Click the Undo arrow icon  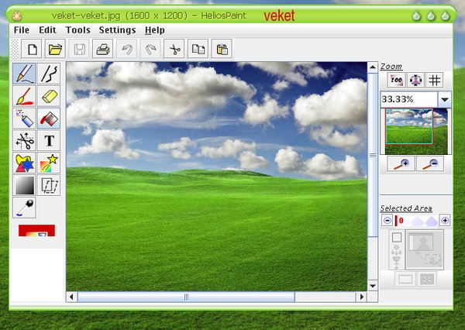(x=126, y=49)
